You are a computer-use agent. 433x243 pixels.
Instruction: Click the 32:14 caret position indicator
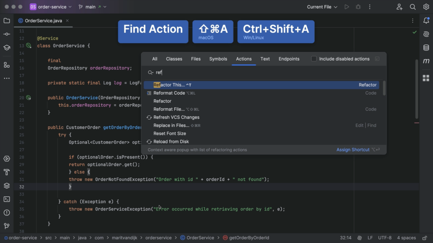coord(346,238)
